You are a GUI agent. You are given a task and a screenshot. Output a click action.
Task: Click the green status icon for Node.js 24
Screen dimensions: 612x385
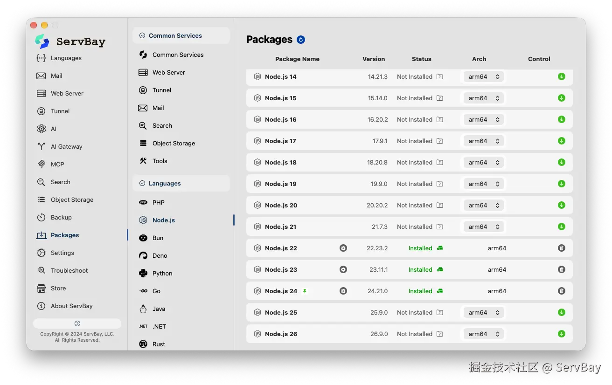click(440, 291)
